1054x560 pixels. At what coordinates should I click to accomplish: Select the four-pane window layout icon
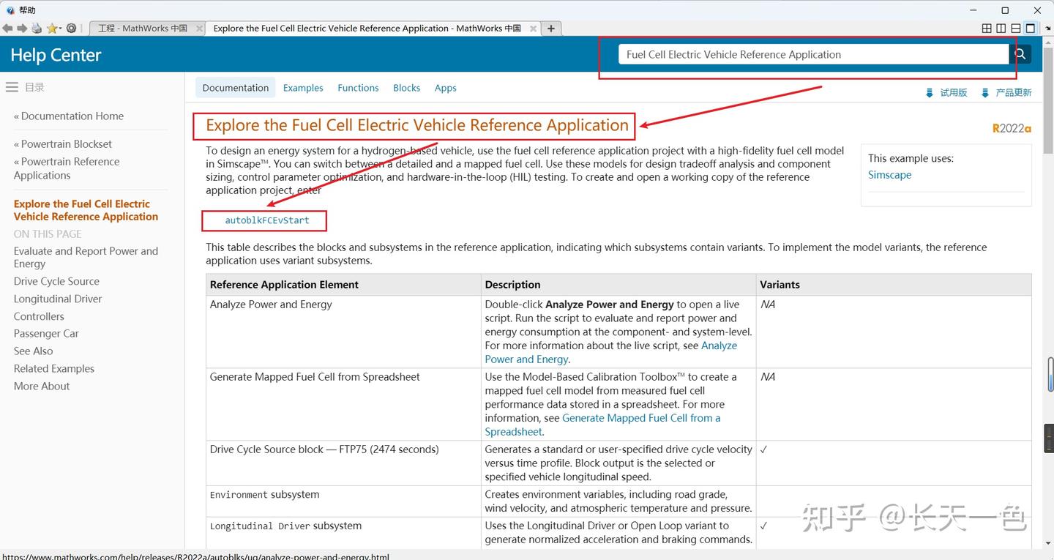coord(987,27)
